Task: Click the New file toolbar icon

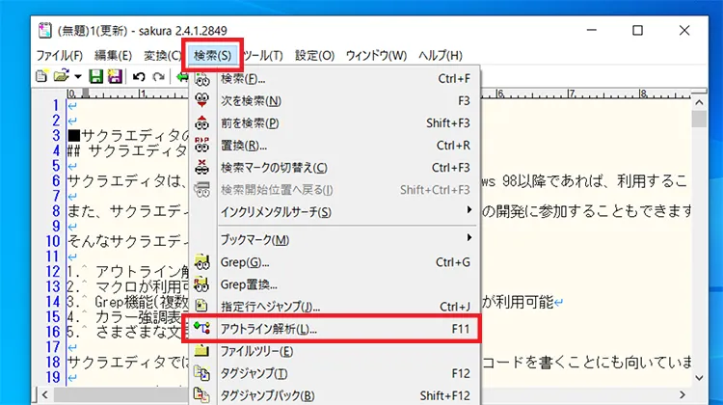Action: coord(41,76)
